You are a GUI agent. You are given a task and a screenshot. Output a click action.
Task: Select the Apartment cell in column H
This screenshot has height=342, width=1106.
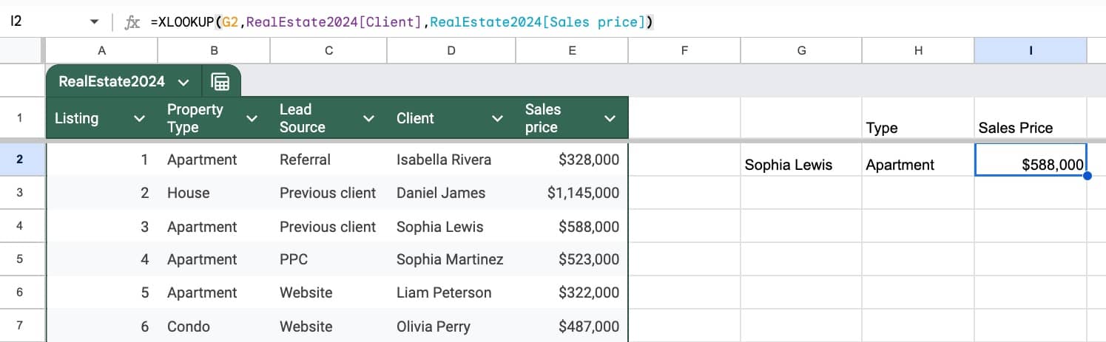[918, 160]
